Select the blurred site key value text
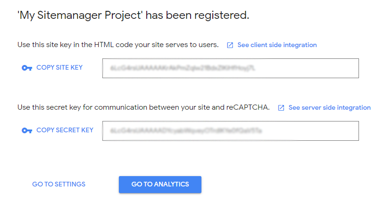Screen dimensions: 392x210 pos(183,68)
